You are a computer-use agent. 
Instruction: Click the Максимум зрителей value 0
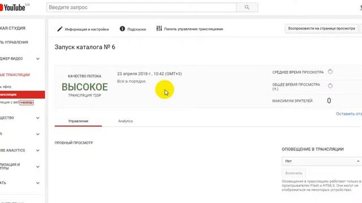tap(329, 100)
